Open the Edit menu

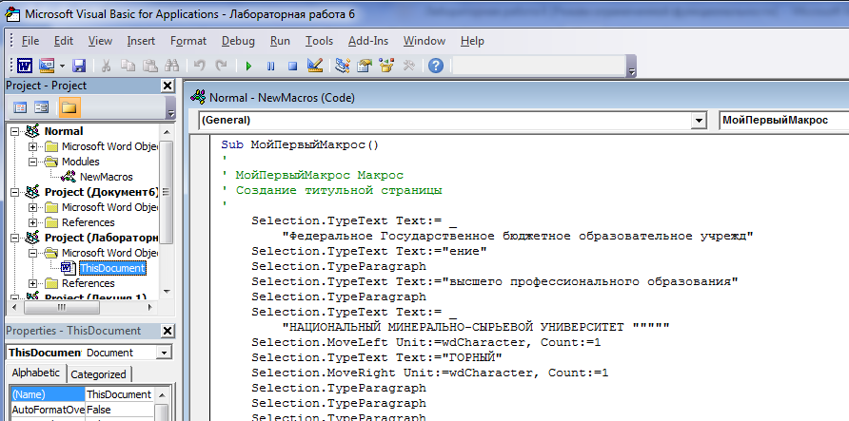tap(64, 41)
